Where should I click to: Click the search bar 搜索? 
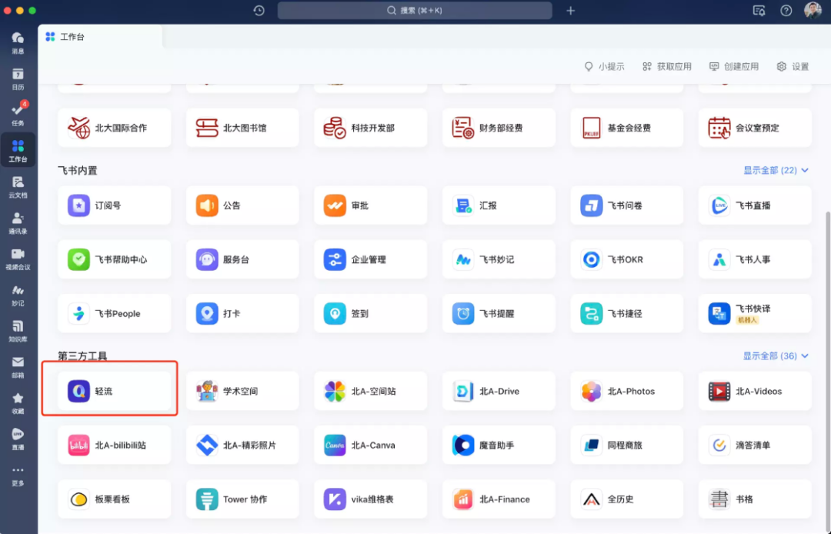tap(415, 11)
